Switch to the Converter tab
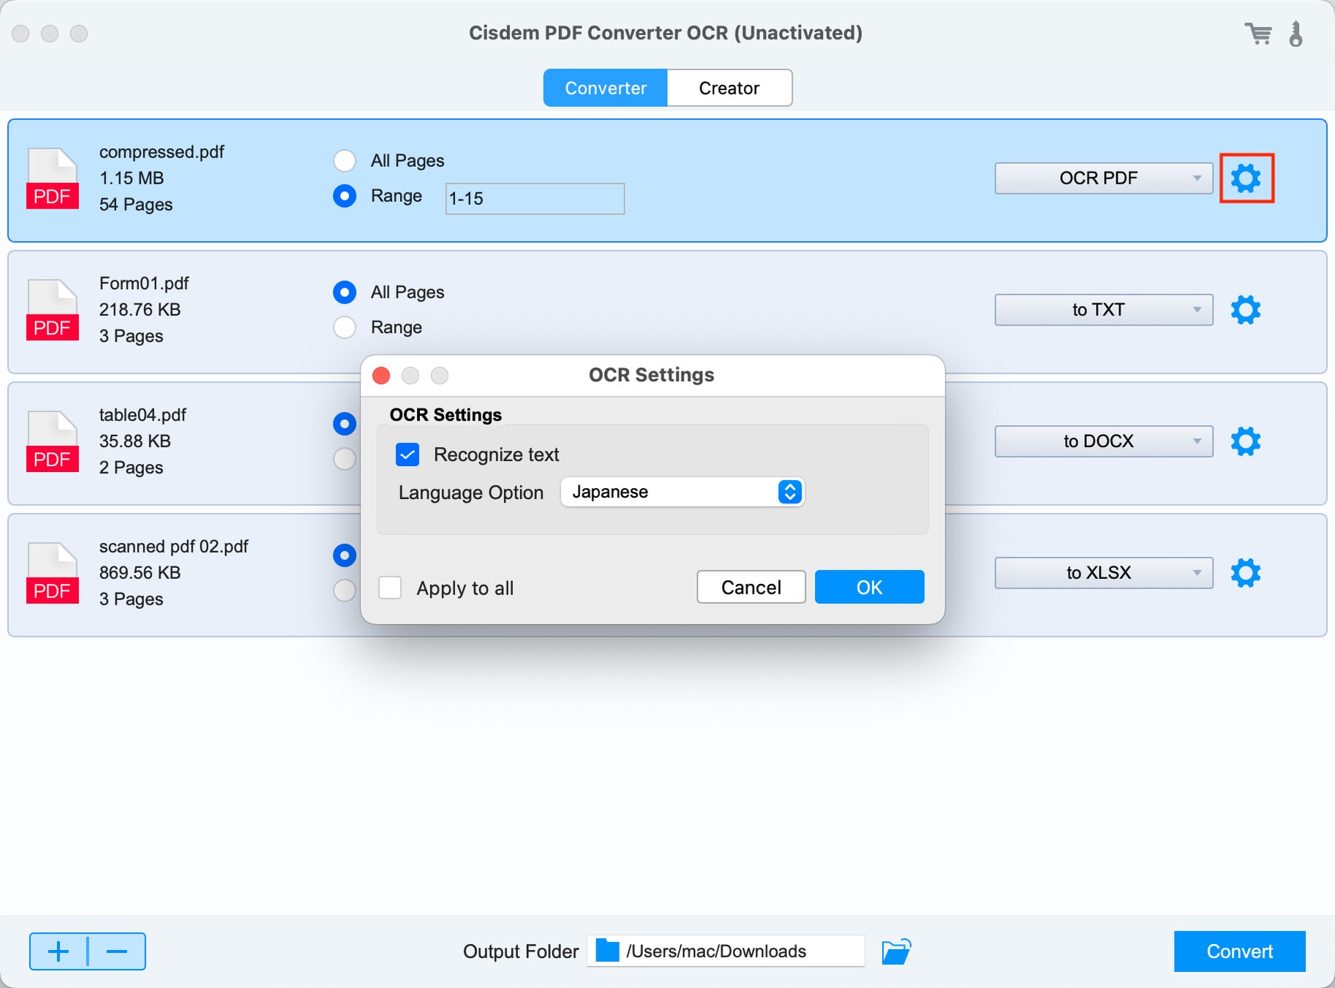 pyautogui.click(x=606, y=88)
